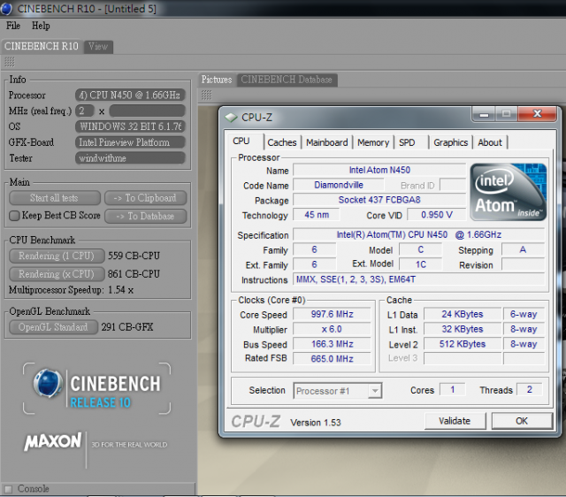566x497 pixels.
Task: Click the '997.6 MHz' core speed value
Action: coord(333,314)
